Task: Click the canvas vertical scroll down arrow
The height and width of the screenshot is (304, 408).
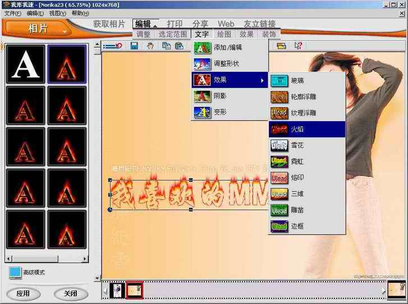Action: point(97,278)
